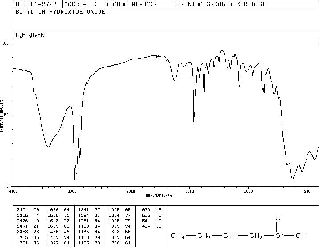Select peak value 2871 in table
This screenshot has height=247, width=319.
[x=22, y=226]
